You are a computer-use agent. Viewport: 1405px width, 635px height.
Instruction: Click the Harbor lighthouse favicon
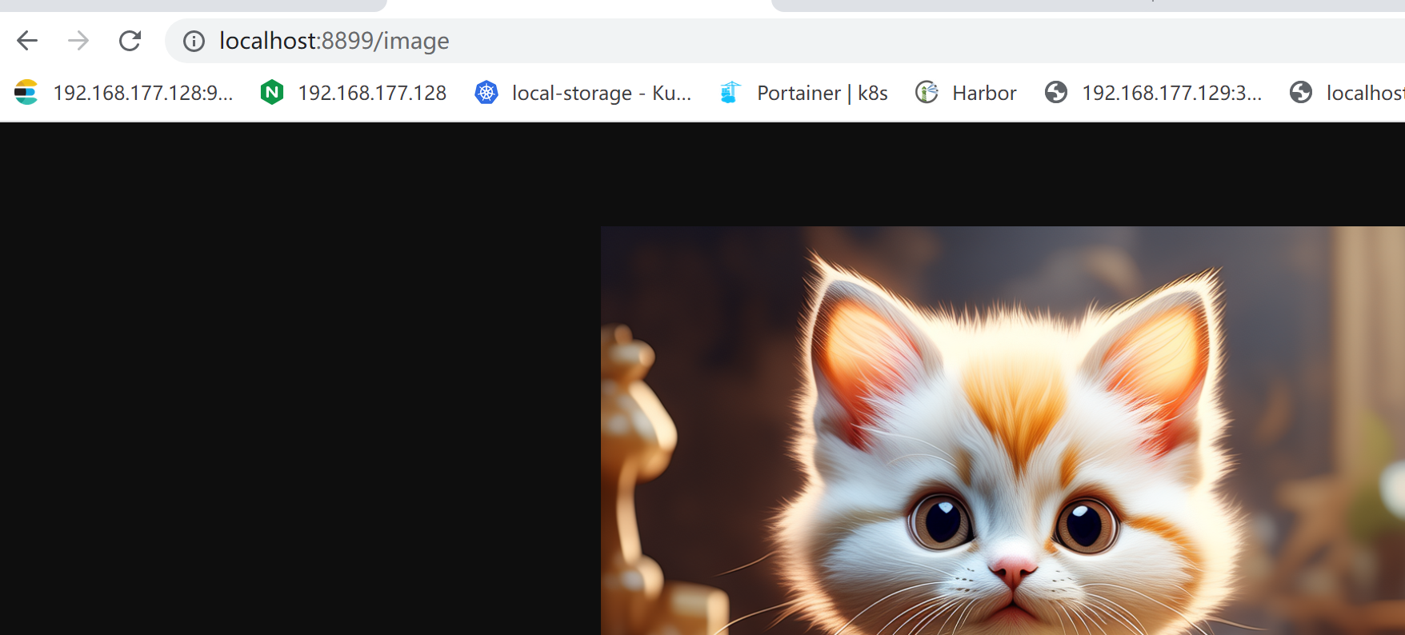click(927, 93)
